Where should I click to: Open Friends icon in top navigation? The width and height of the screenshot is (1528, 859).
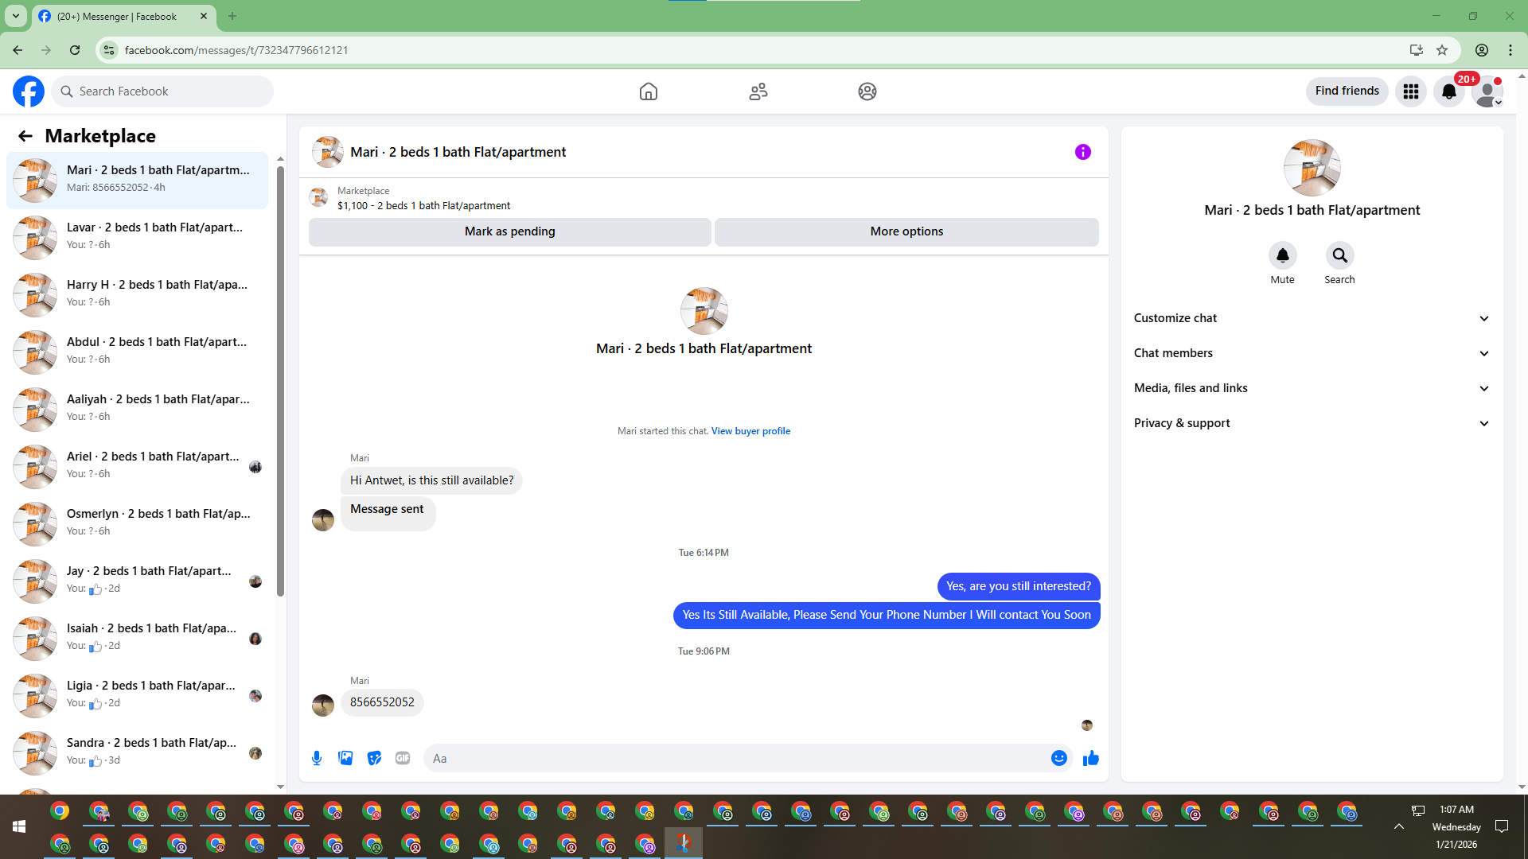tap(758, 91)
